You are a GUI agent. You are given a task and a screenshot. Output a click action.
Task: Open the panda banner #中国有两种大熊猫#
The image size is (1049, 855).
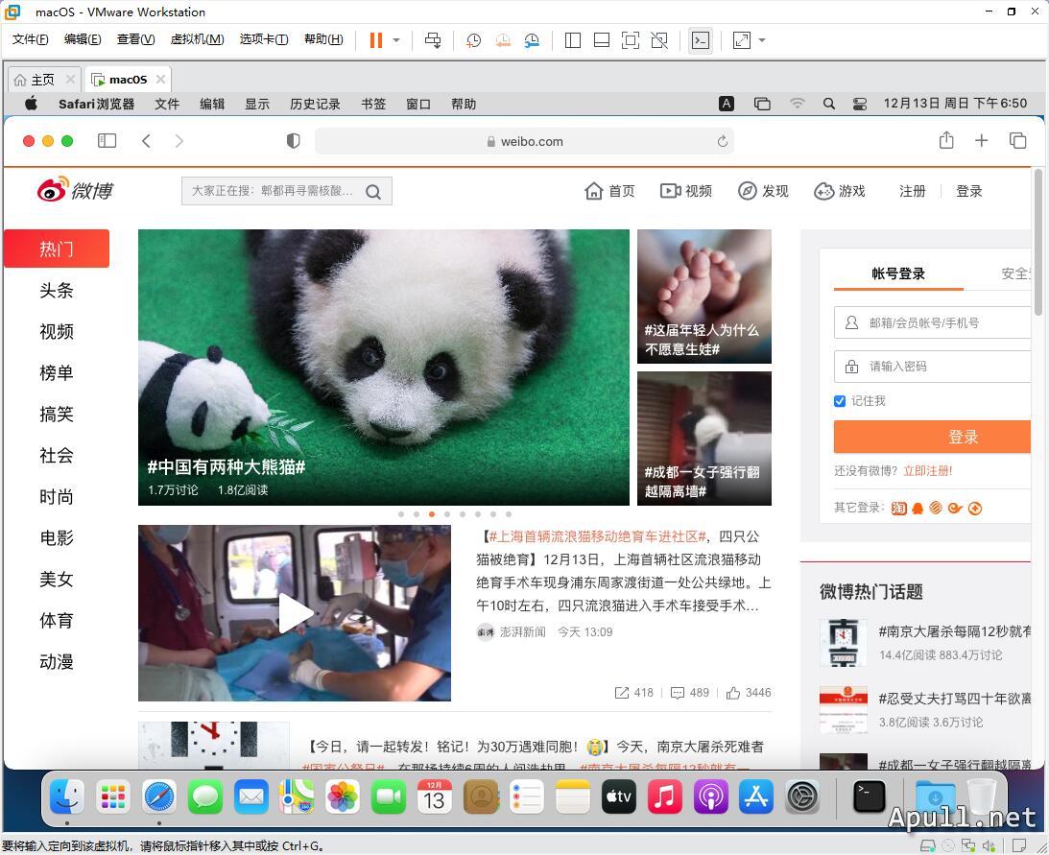pyautogui.click(x=383, y=368)
